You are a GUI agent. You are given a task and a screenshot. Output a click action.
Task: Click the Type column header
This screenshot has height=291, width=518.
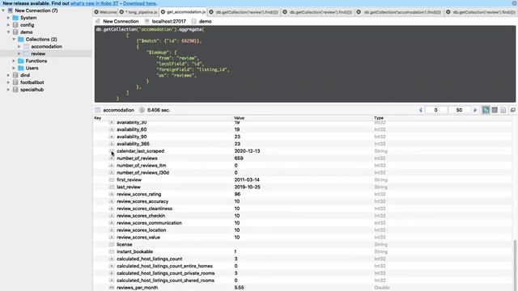click(x=379, y=118)
